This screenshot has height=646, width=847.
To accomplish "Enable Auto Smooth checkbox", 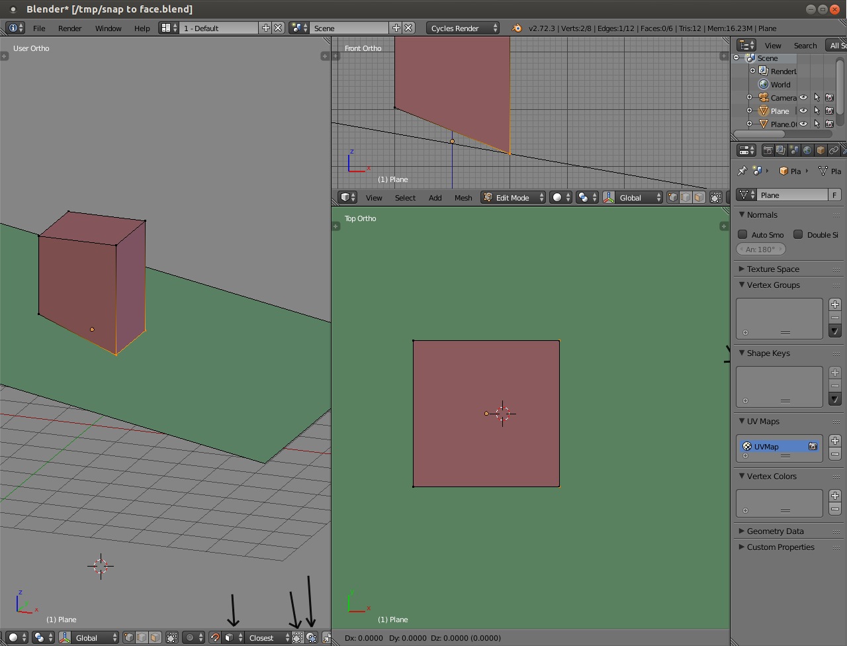I will pos(742,234).
